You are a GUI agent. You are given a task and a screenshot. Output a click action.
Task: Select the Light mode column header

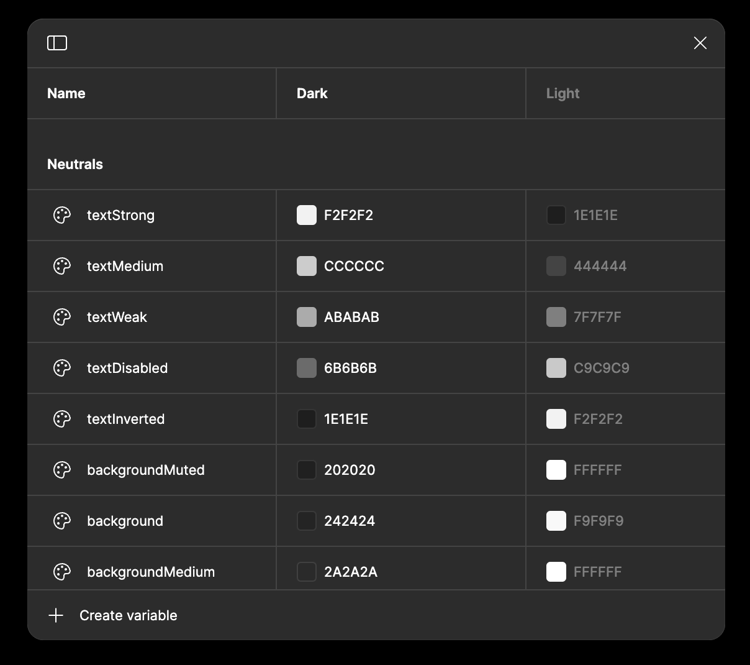[x=562, y=93]
